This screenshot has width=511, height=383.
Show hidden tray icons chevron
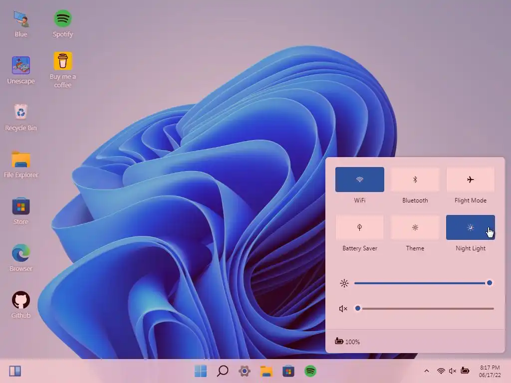tap(427, 371)
